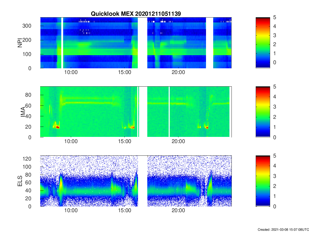
Task: Click the colorbar beside the ELS panel
Action: [x=263, y=181]
